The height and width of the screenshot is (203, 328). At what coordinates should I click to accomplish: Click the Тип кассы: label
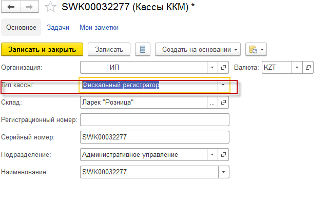pyautogui.click(x=17, y=85)
